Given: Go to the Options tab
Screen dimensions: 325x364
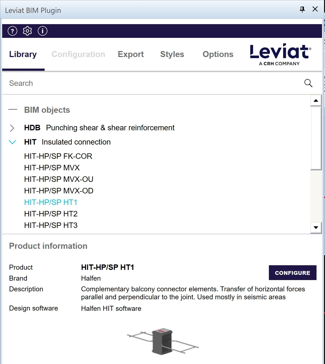Looking at the screenshot, I should 218,54.
